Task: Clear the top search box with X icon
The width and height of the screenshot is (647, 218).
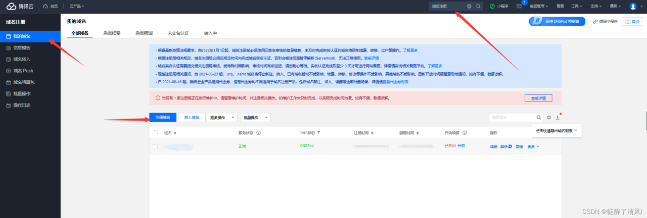Action: pos(469,6)
